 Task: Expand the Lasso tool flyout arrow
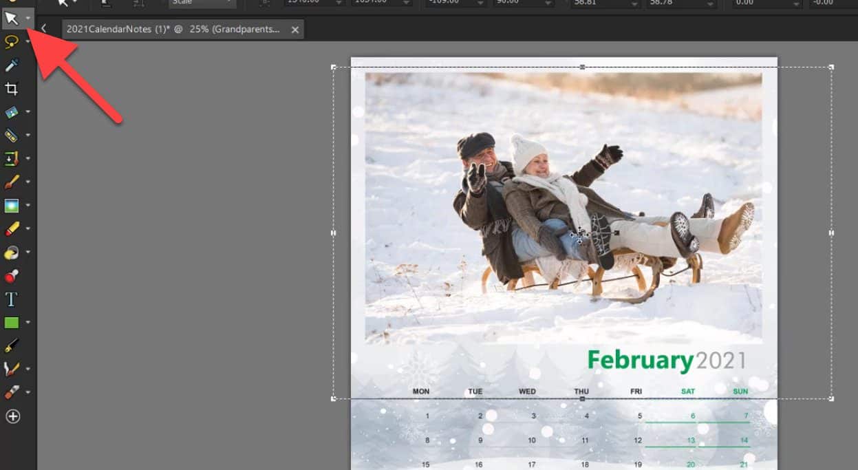pos(28,41)
